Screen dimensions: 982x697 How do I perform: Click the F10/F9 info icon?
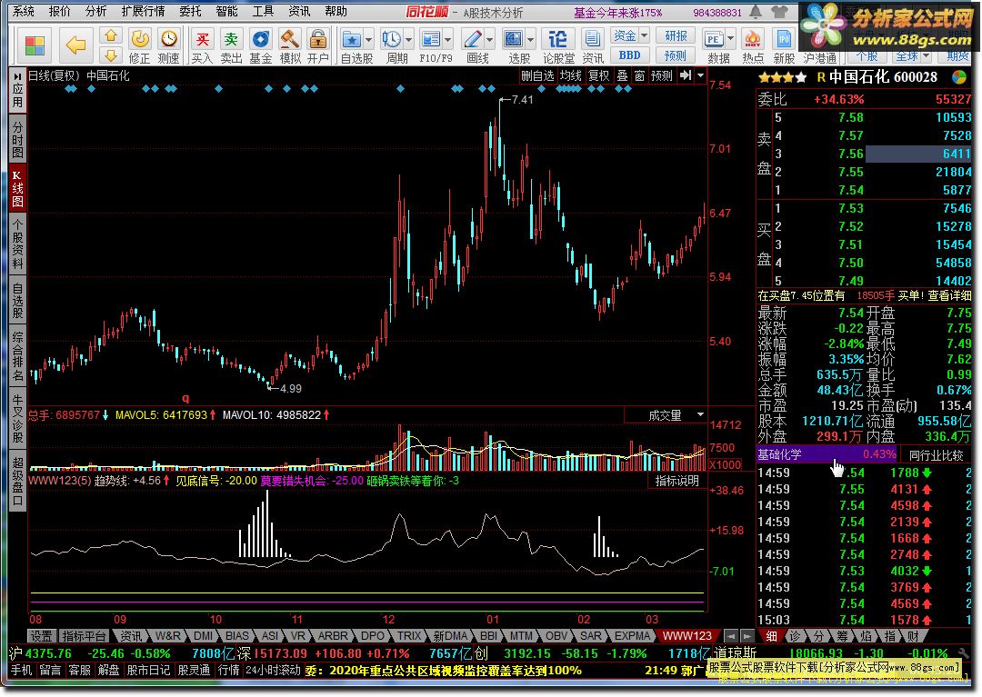click(432, 40)
